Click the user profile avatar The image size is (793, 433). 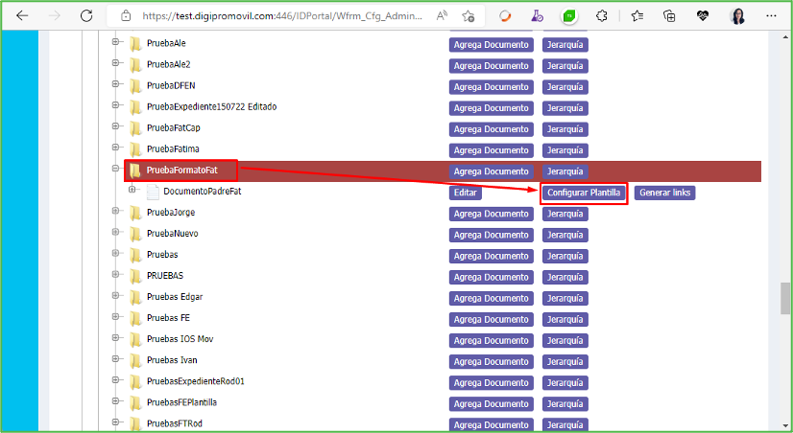pos(737,16)
